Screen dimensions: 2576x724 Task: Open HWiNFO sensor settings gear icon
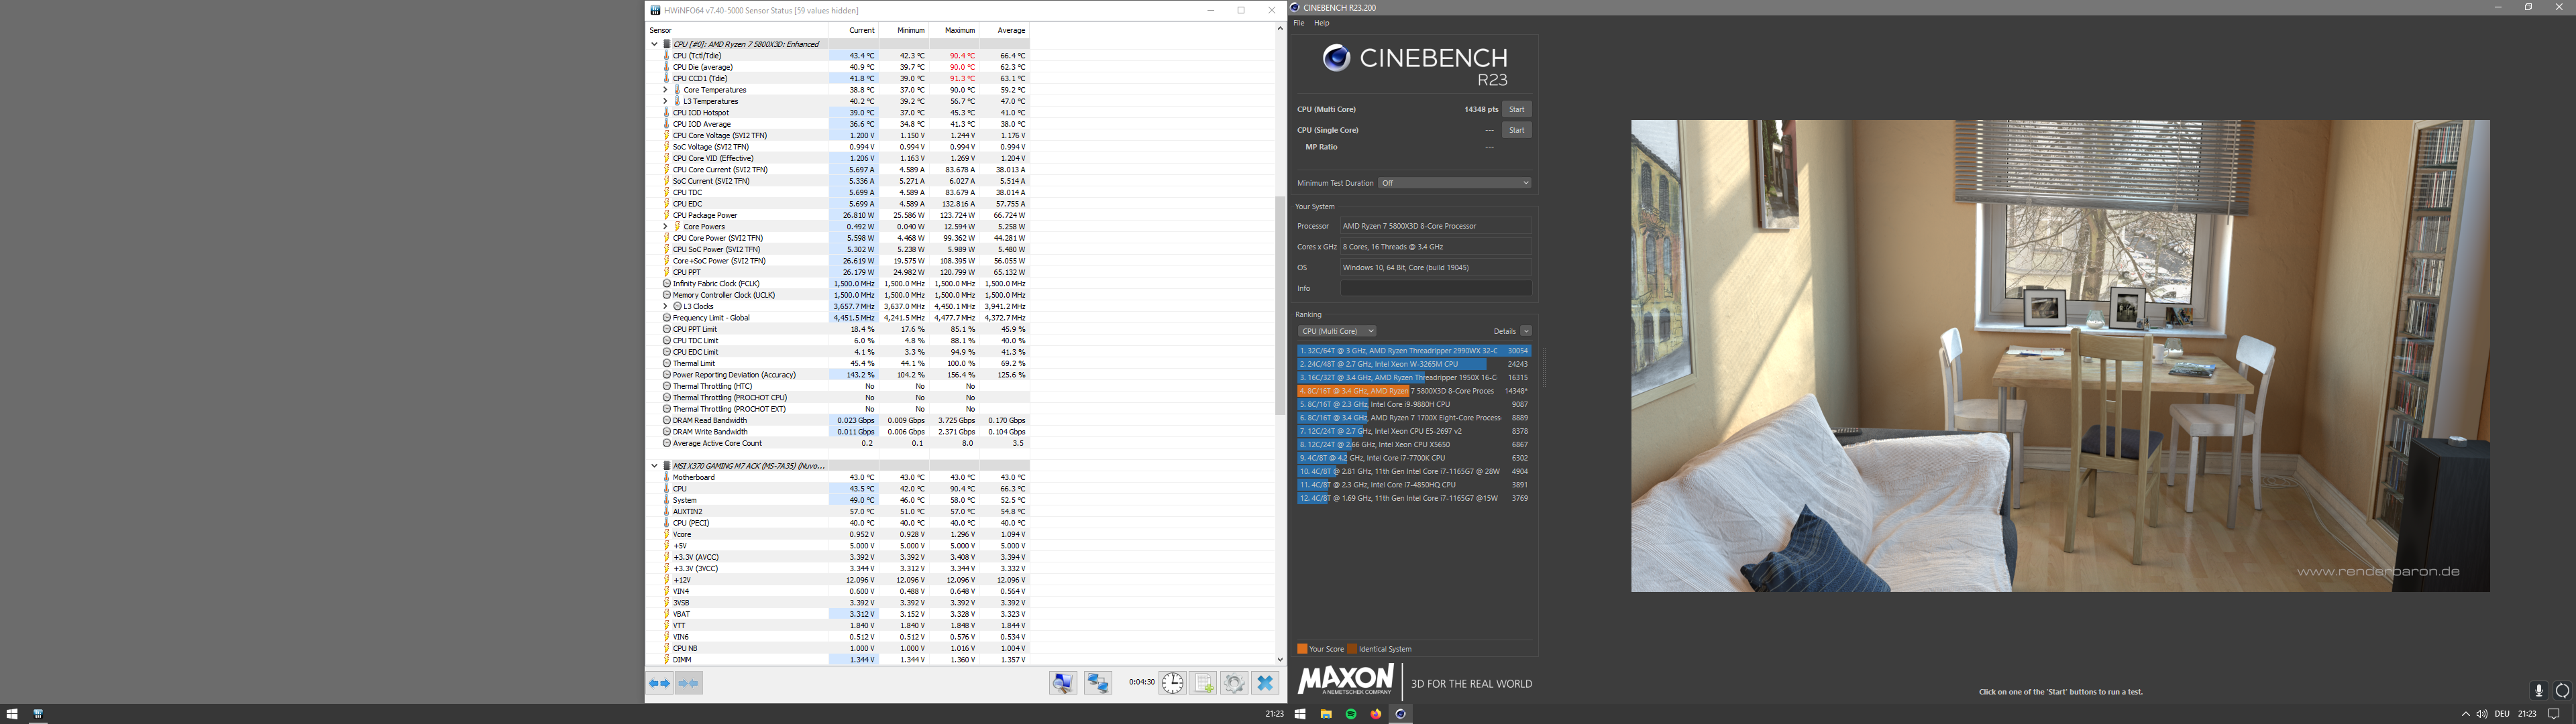(x=1234, y=683)
